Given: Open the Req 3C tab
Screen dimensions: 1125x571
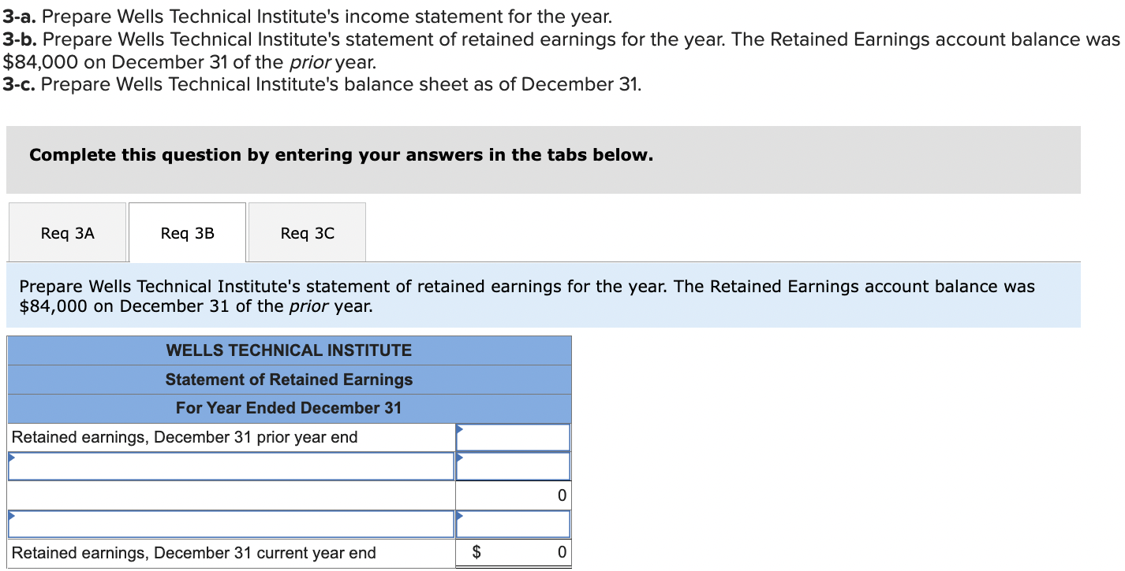Looking at the screenshot, I should tap(306, 232).
